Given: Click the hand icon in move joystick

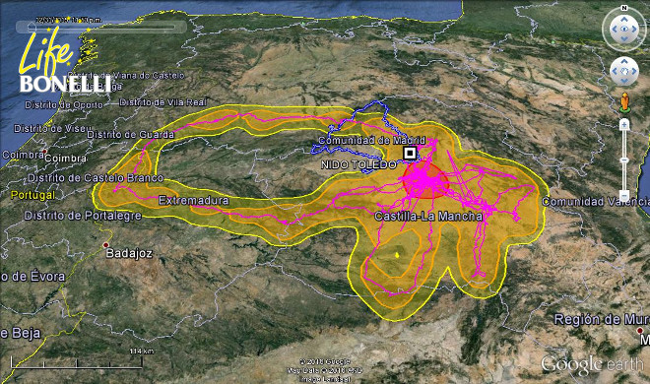Looking at the screenshot, I should pos(624,71).
